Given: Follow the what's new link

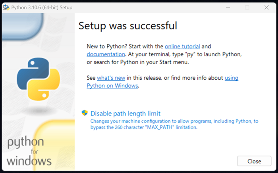Looking at the screenshot, I should click(111, 78).
